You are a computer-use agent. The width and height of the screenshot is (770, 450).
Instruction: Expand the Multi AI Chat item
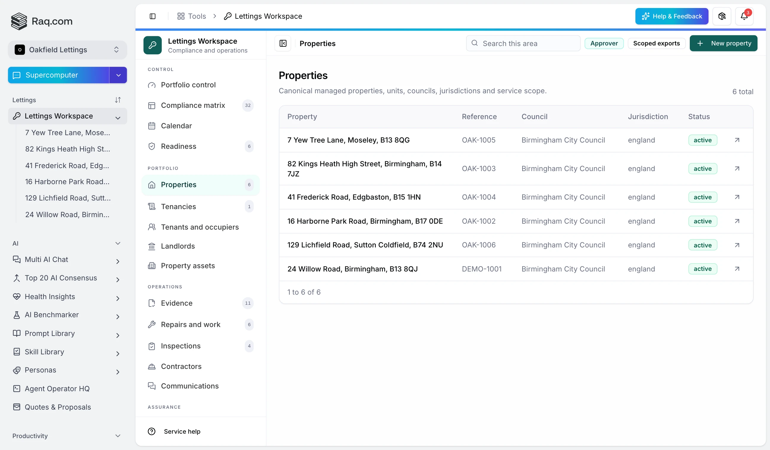point(118,261)
